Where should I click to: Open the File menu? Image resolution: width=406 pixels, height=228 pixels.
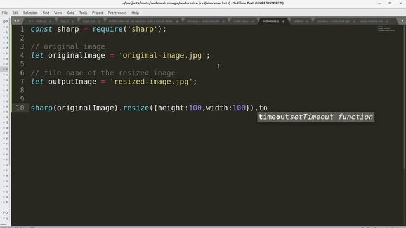pyautogui.click(x=4, y=13)
